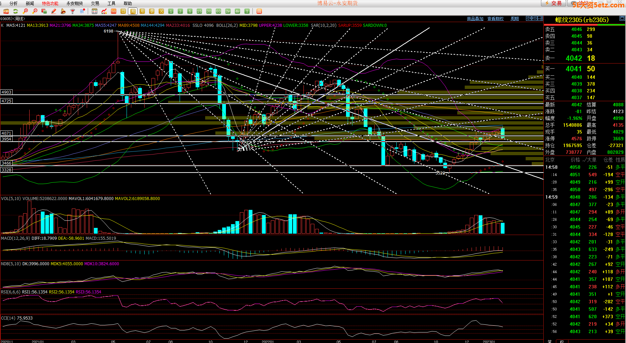Go to next contract with right arrow icon
This screenshot has width=626, height=343.
pos(534,18)
